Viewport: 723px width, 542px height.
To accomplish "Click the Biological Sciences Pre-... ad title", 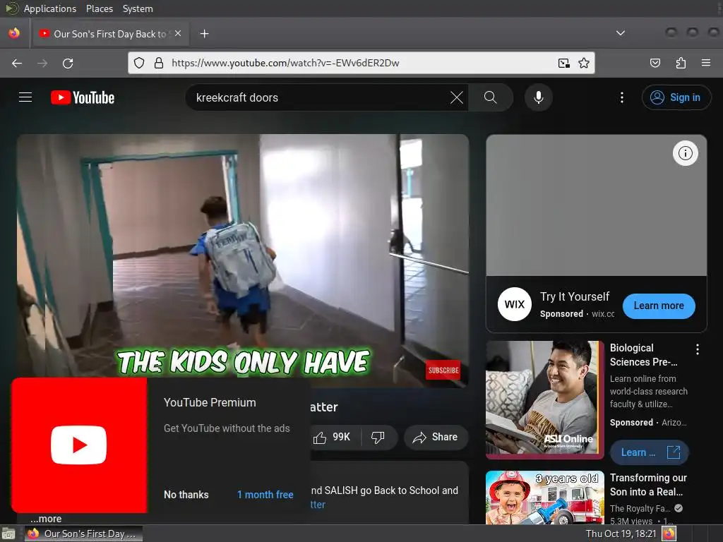I will 644,355.
